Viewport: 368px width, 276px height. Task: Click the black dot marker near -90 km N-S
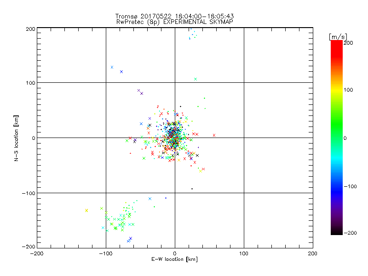(192, 189)
